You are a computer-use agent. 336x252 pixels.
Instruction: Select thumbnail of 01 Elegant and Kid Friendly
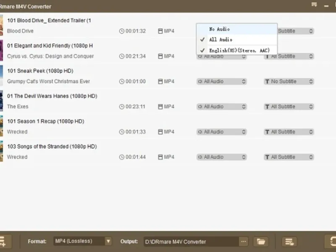[x=1, y=50]
